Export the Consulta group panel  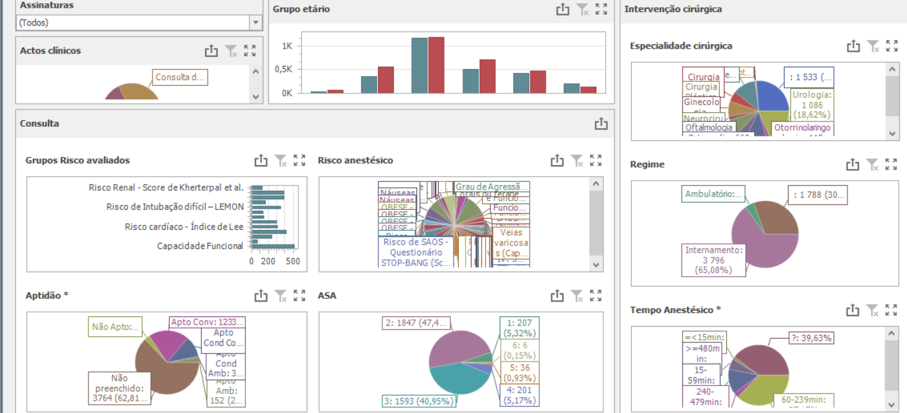point(601,124)
